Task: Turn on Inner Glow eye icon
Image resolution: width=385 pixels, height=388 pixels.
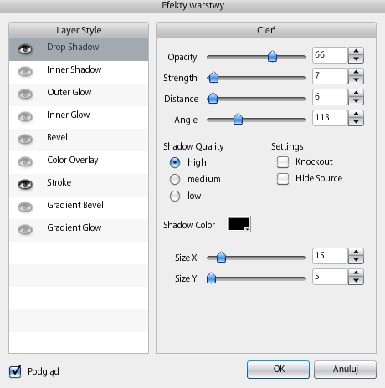Action: (x=25, y=117)
